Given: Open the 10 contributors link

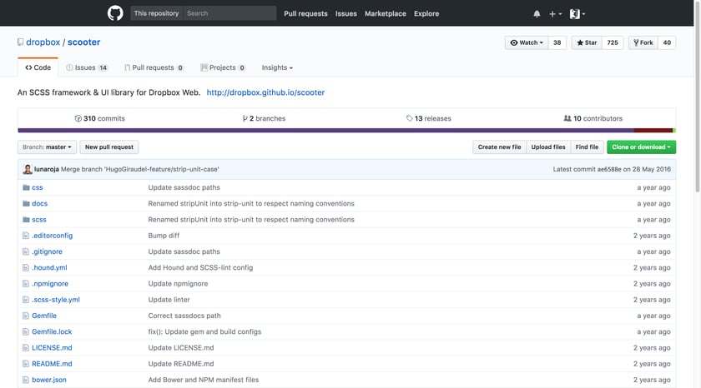Looking at the screenshot, I should [x=593, y=118].
